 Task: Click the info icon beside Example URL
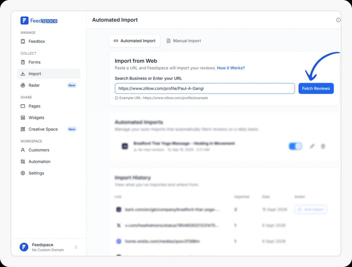pos(116,98)
